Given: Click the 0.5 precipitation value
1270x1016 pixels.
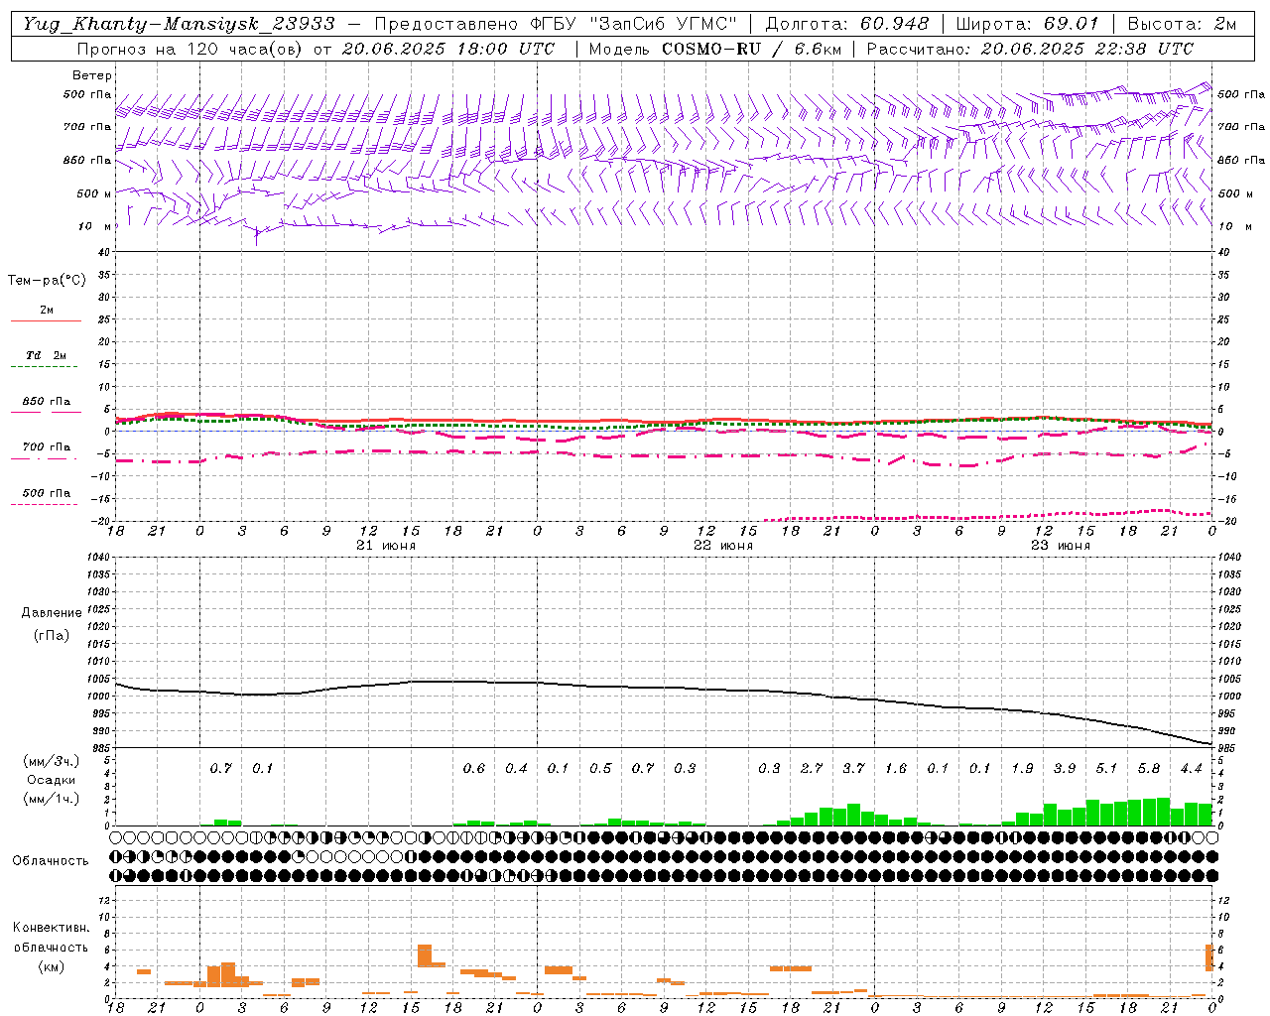Looking at the screenshot, I should 600,769.
